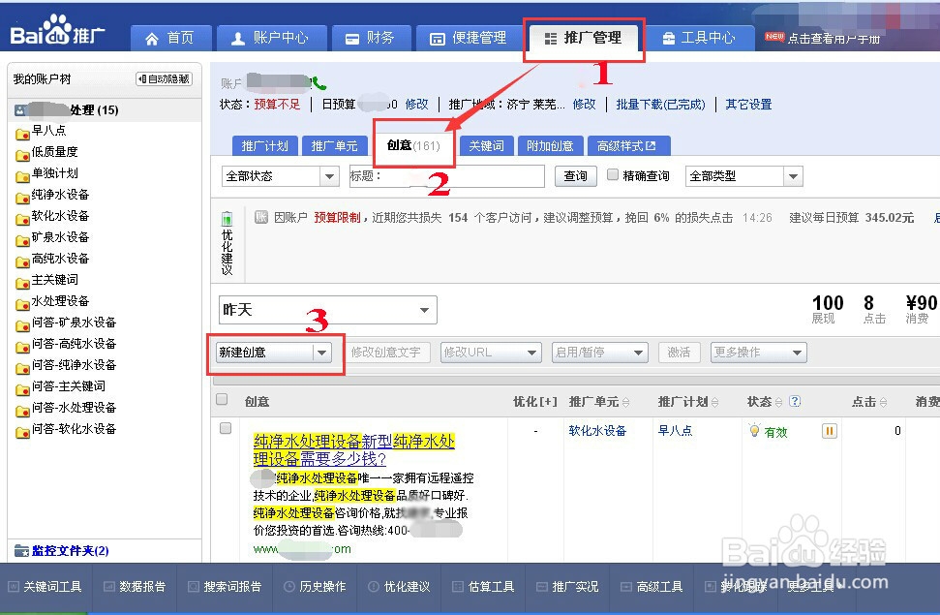Open 高级工具 in bottom toolbar
The image size is (940, 615).
652,587
